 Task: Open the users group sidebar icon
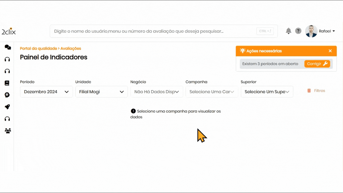pos(8,131)
